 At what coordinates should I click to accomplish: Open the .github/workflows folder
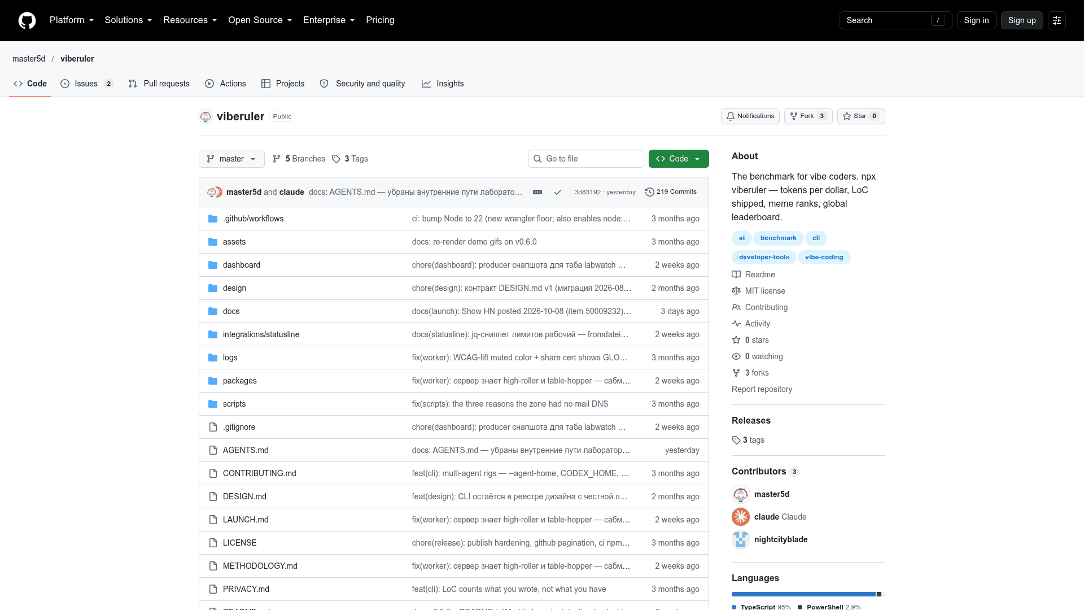253,219
